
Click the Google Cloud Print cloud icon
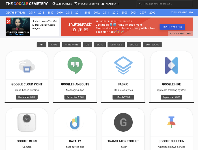pos(27,66)
